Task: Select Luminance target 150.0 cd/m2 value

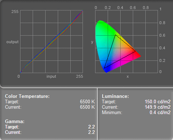Action: click(158, 101)
